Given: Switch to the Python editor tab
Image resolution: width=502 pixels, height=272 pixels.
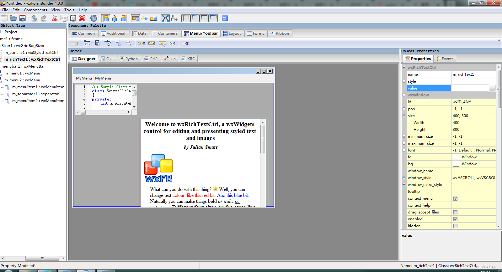Looking at the screenshot, I should (129, 59).
